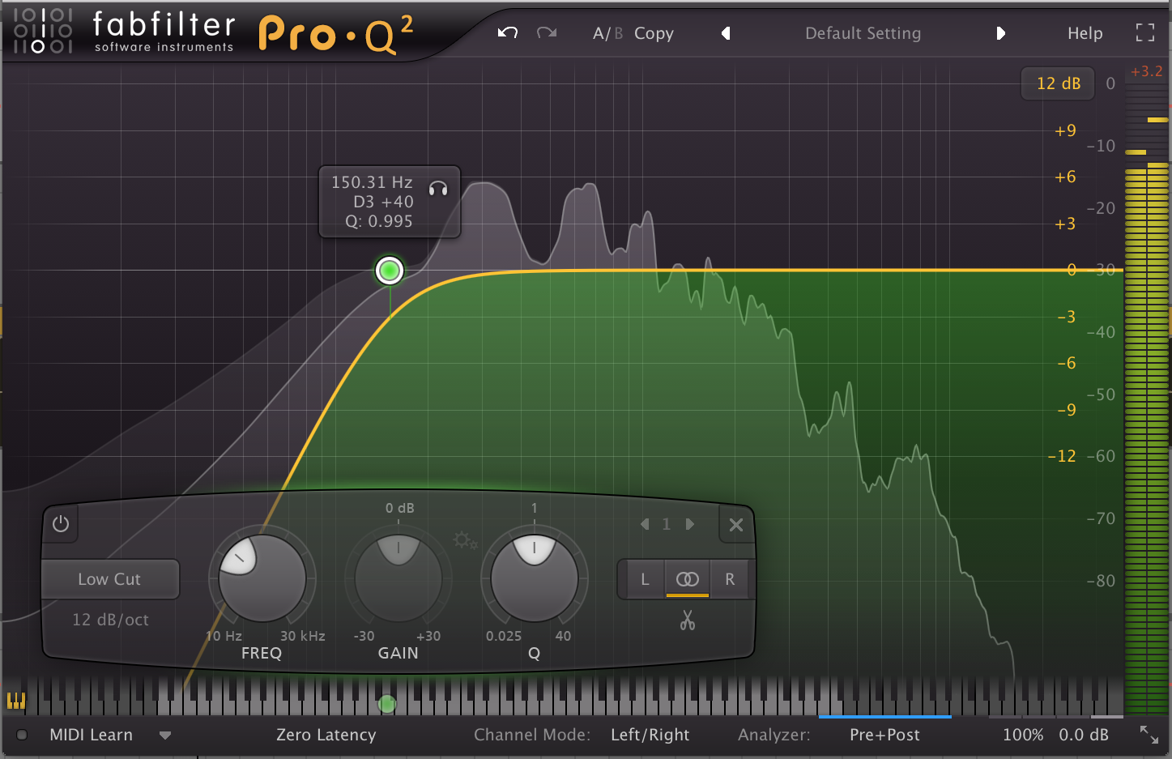Click the Redo arrow icon
The image size is (1172, 759).
[547, 33]
